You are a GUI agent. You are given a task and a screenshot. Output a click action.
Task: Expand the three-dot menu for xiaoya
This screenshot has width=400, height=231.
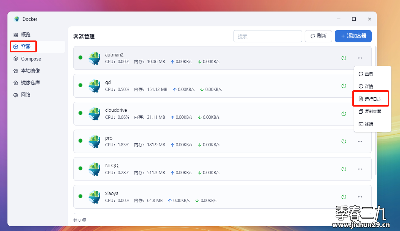pyautogui.click(x=360, y=197)
